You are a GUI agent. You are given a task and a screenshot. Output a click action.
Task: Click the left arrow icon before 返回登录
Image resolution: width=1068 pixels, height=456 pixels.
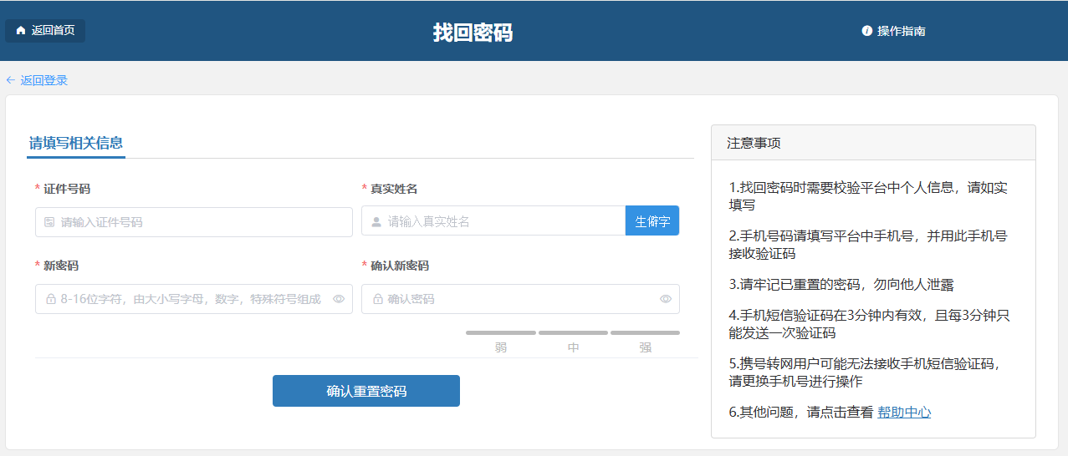11,80
